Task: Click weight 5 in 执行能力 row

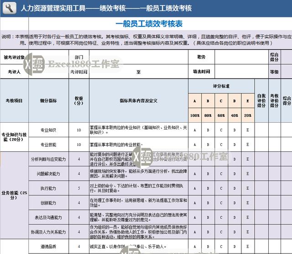Action: [x=79, y=188]
